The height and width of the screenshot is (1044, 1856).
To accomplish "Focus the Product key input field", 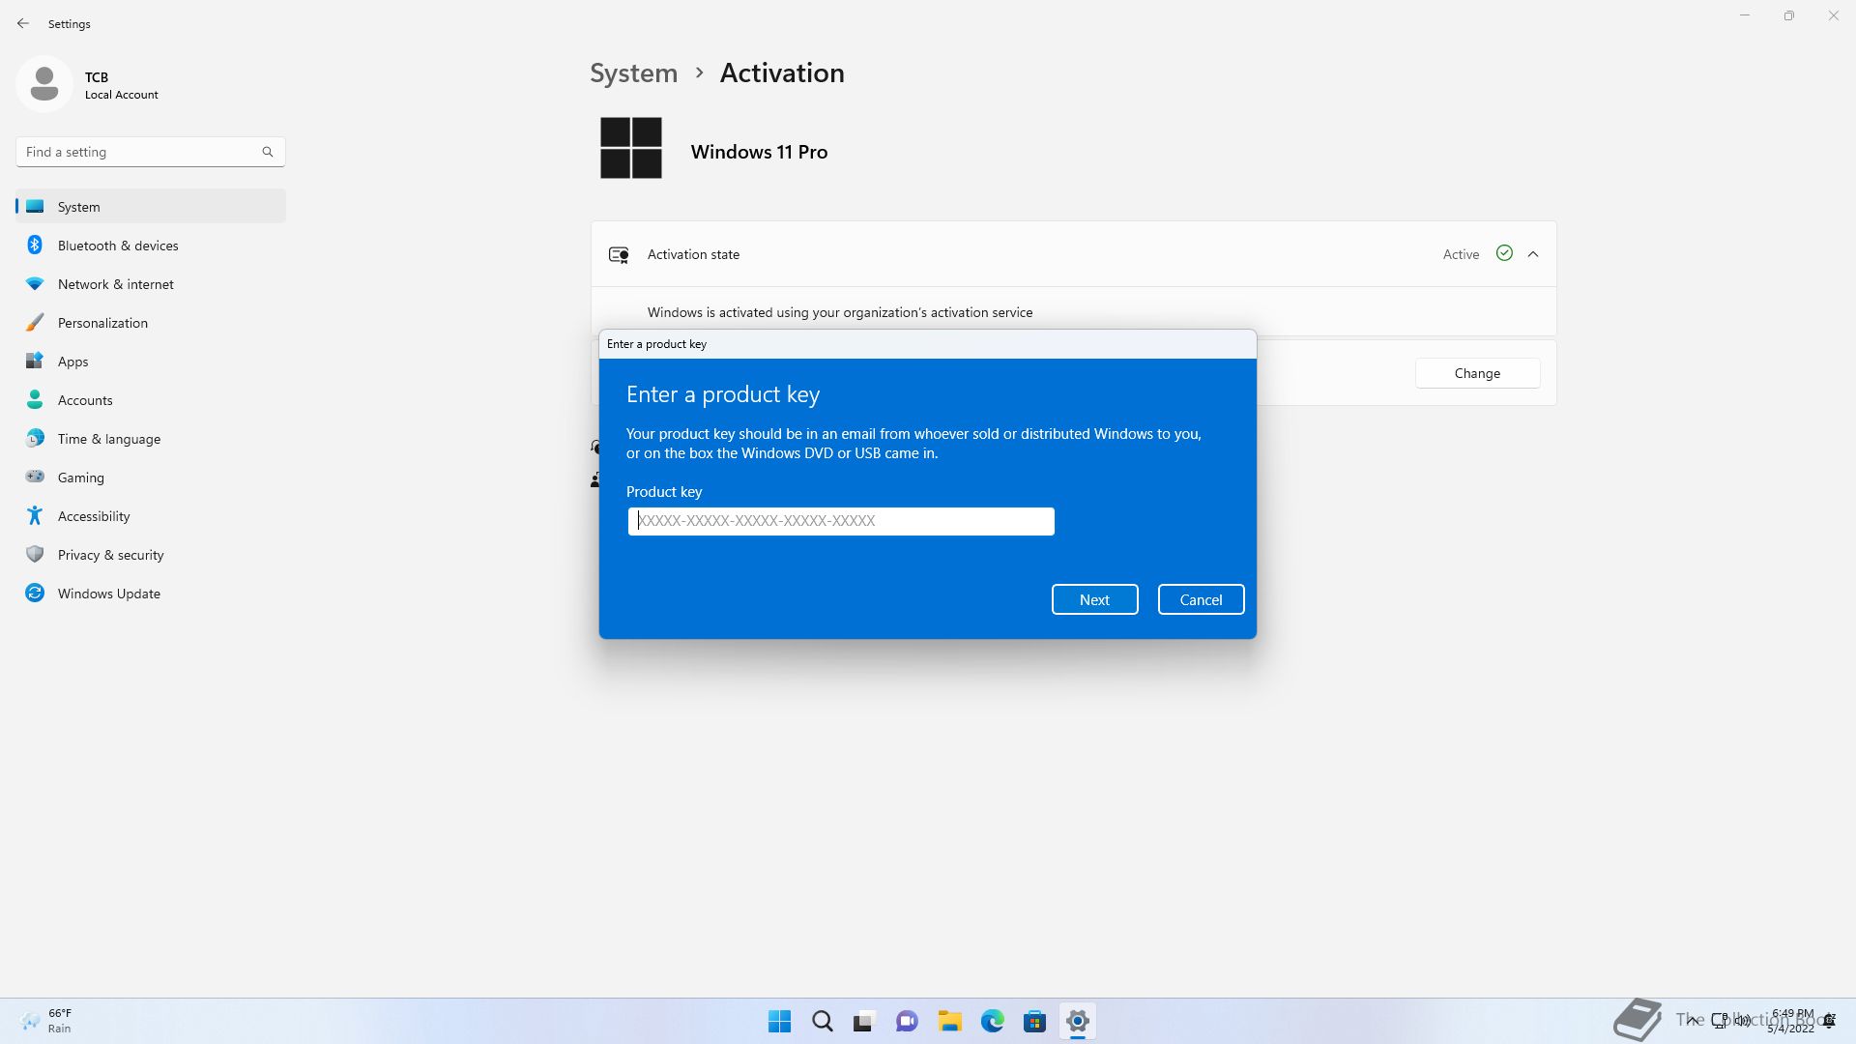I will tap(841, 521).
